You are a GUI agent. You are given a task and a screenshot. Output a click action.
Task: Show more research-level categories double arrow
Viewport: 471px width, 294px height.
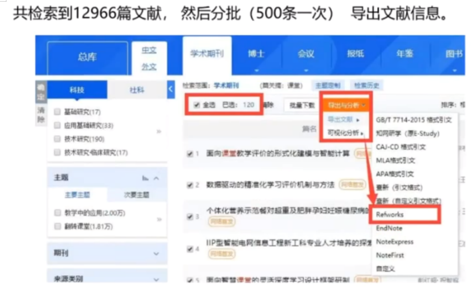point(159,131)
